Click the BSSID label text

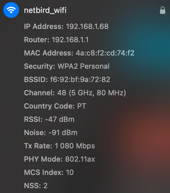coord(36,80)
